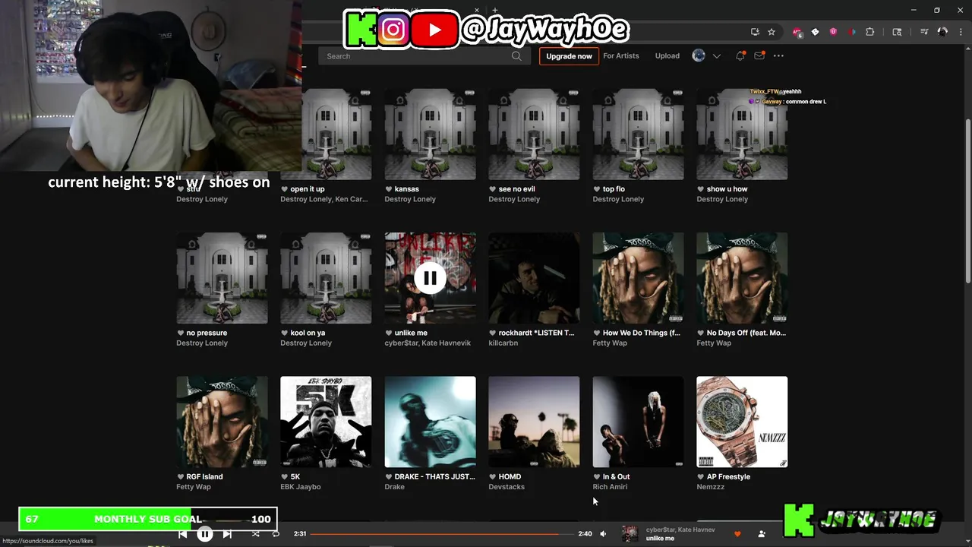Skip to the next track

click(227, 534)
